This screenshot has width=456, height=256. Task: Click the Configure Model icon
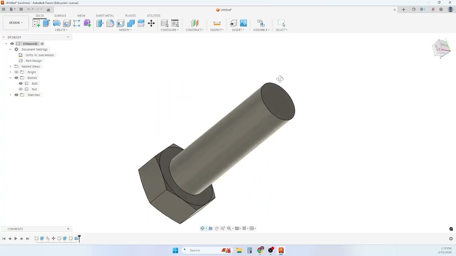tap(165, 23)
